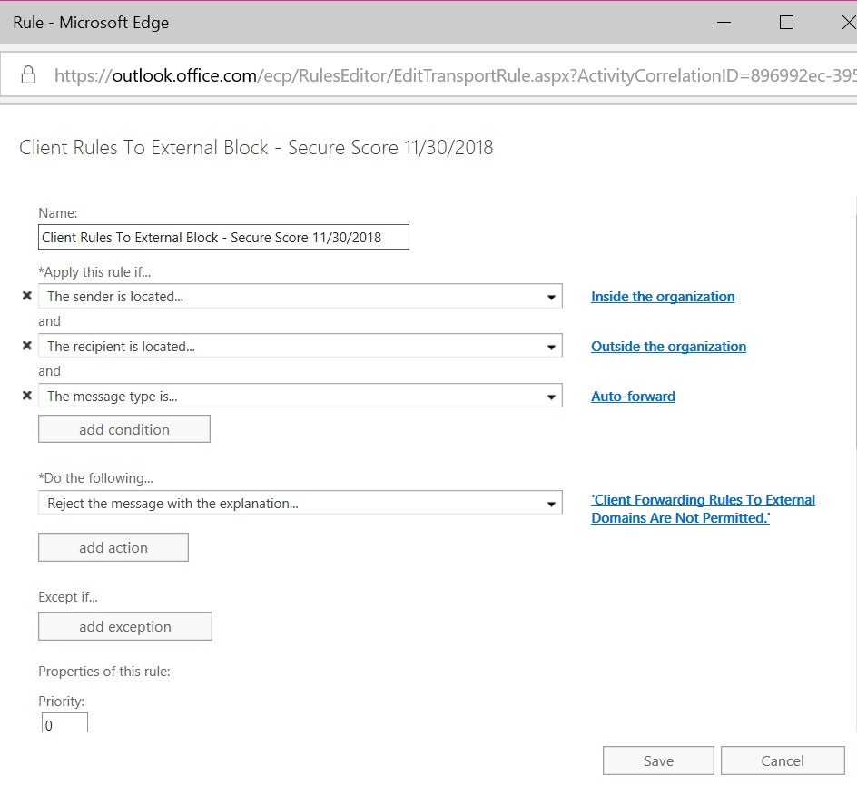Image resolution: width=857 pixels, height=785 pixels.
Task: Edit the Client Forwarding Rules rejection text
Action: point(703,508)
